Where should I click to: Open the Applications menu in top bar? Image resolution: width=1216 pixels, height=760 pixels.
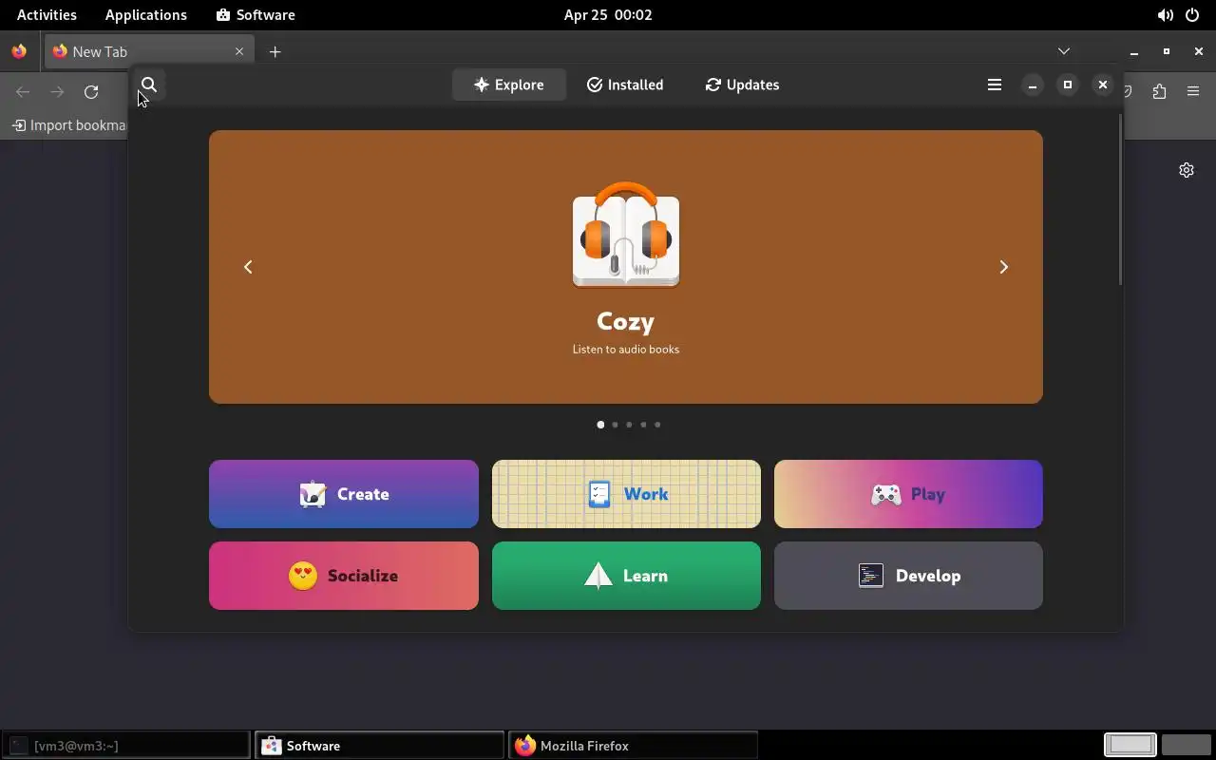146,15
